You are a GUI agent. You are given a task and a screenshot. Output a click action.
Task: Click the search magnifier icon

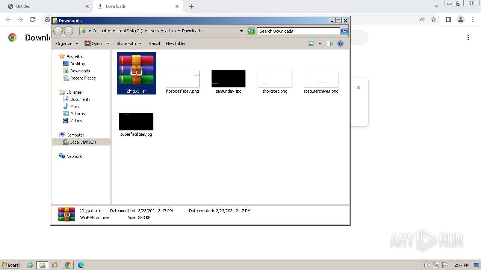coord(344,31)
